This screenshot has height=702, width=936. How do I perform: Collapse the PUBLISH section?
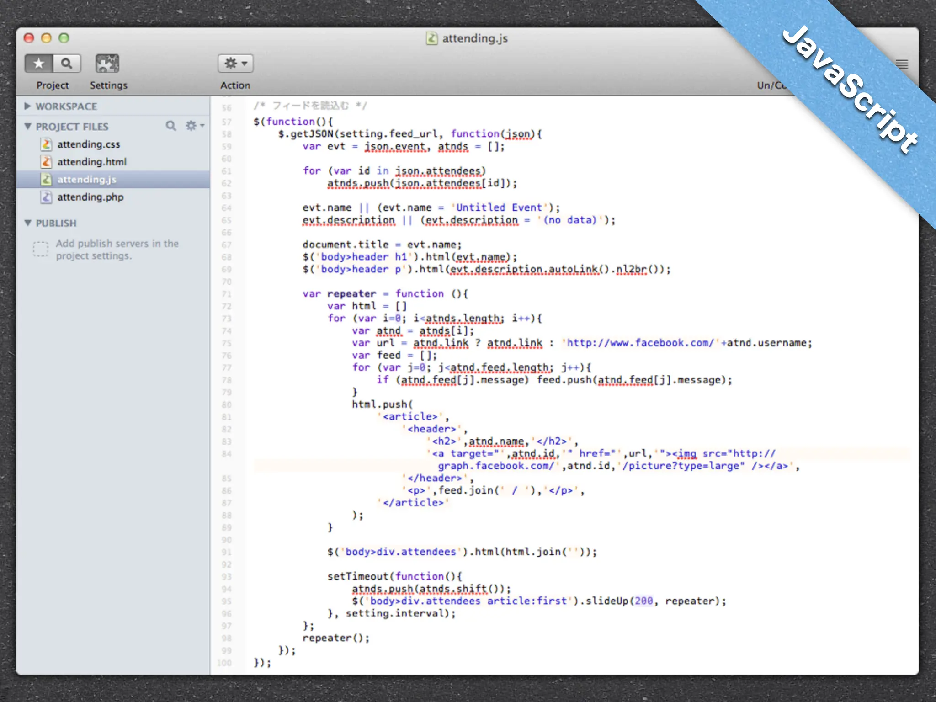click(x=27, y=223)
